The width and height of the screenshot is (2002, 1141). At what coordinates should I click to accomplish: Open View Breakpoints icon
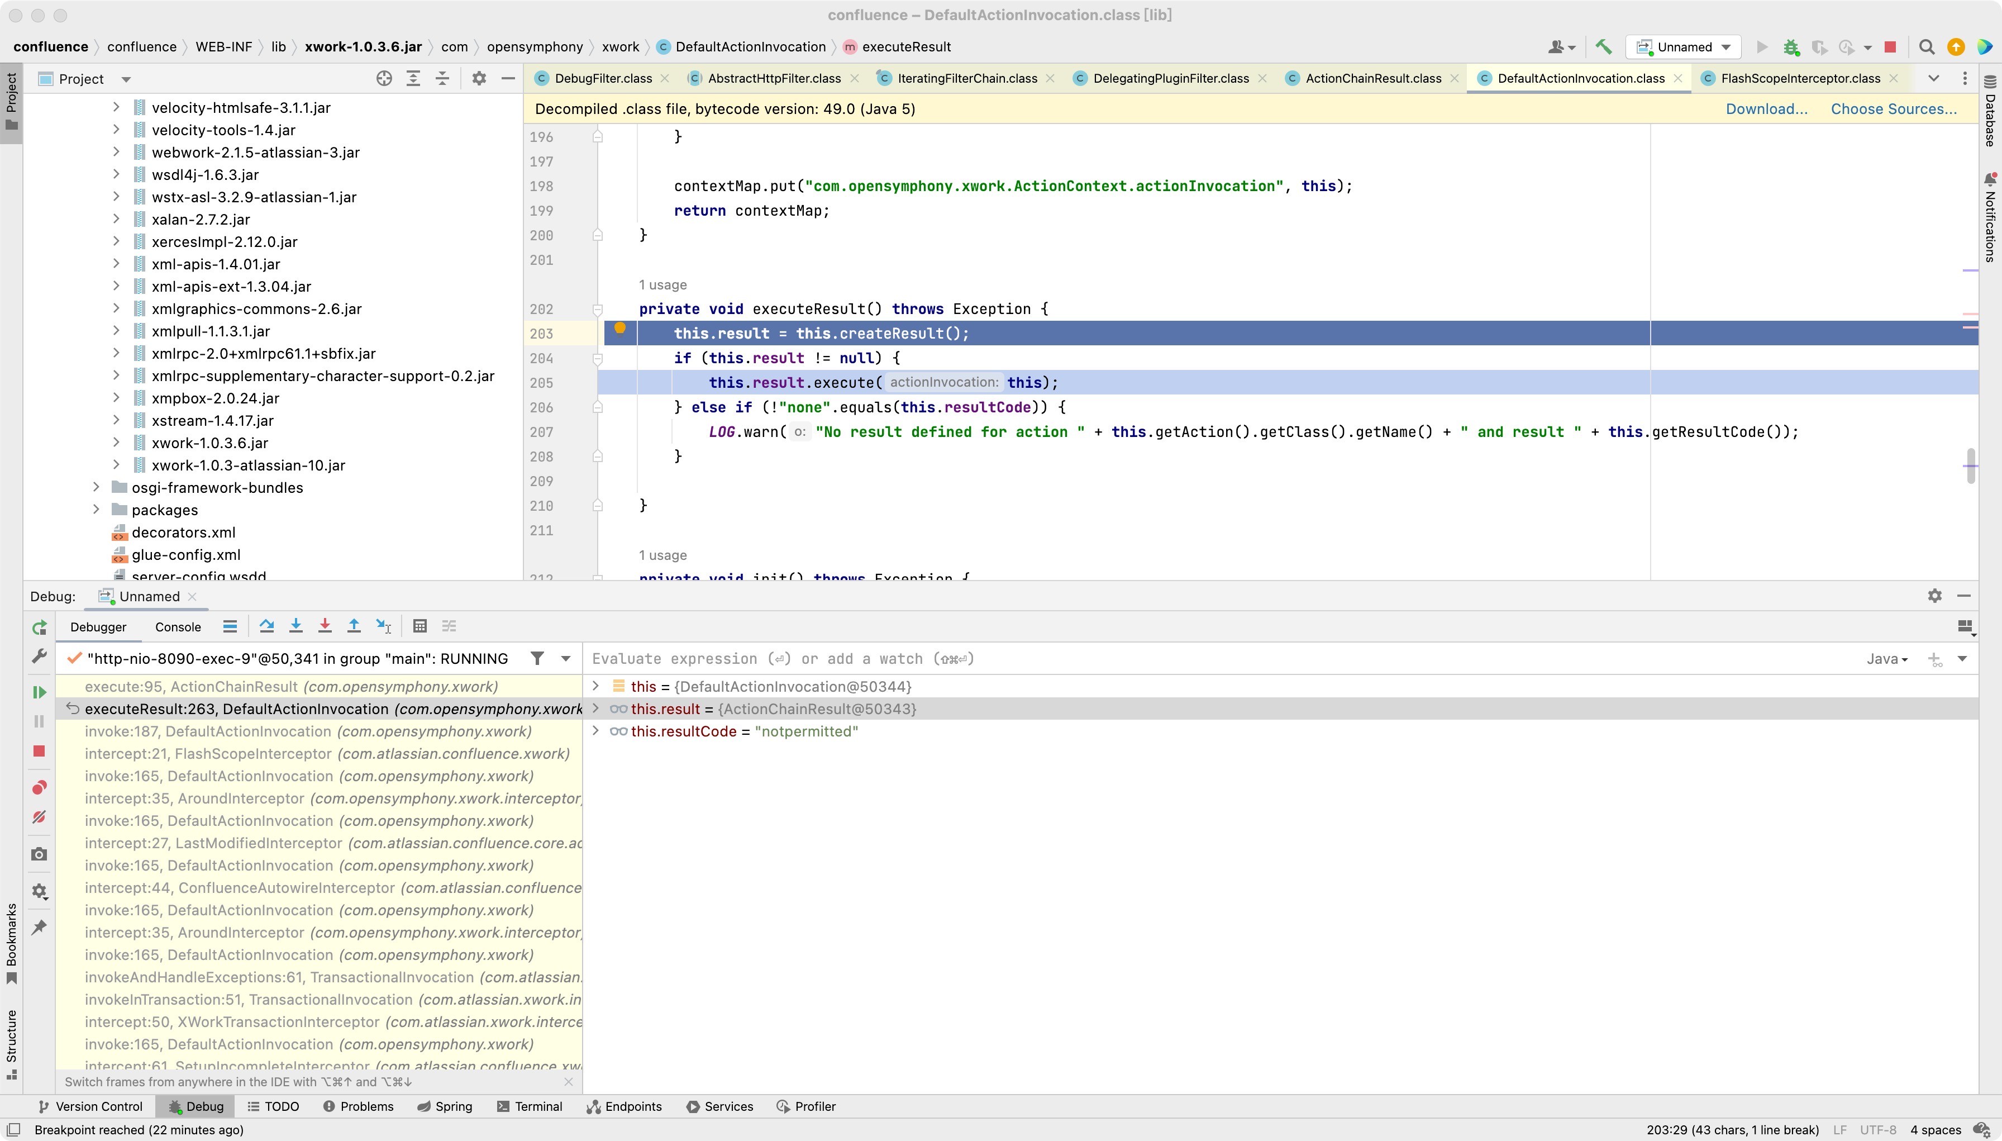click(39, 787)
